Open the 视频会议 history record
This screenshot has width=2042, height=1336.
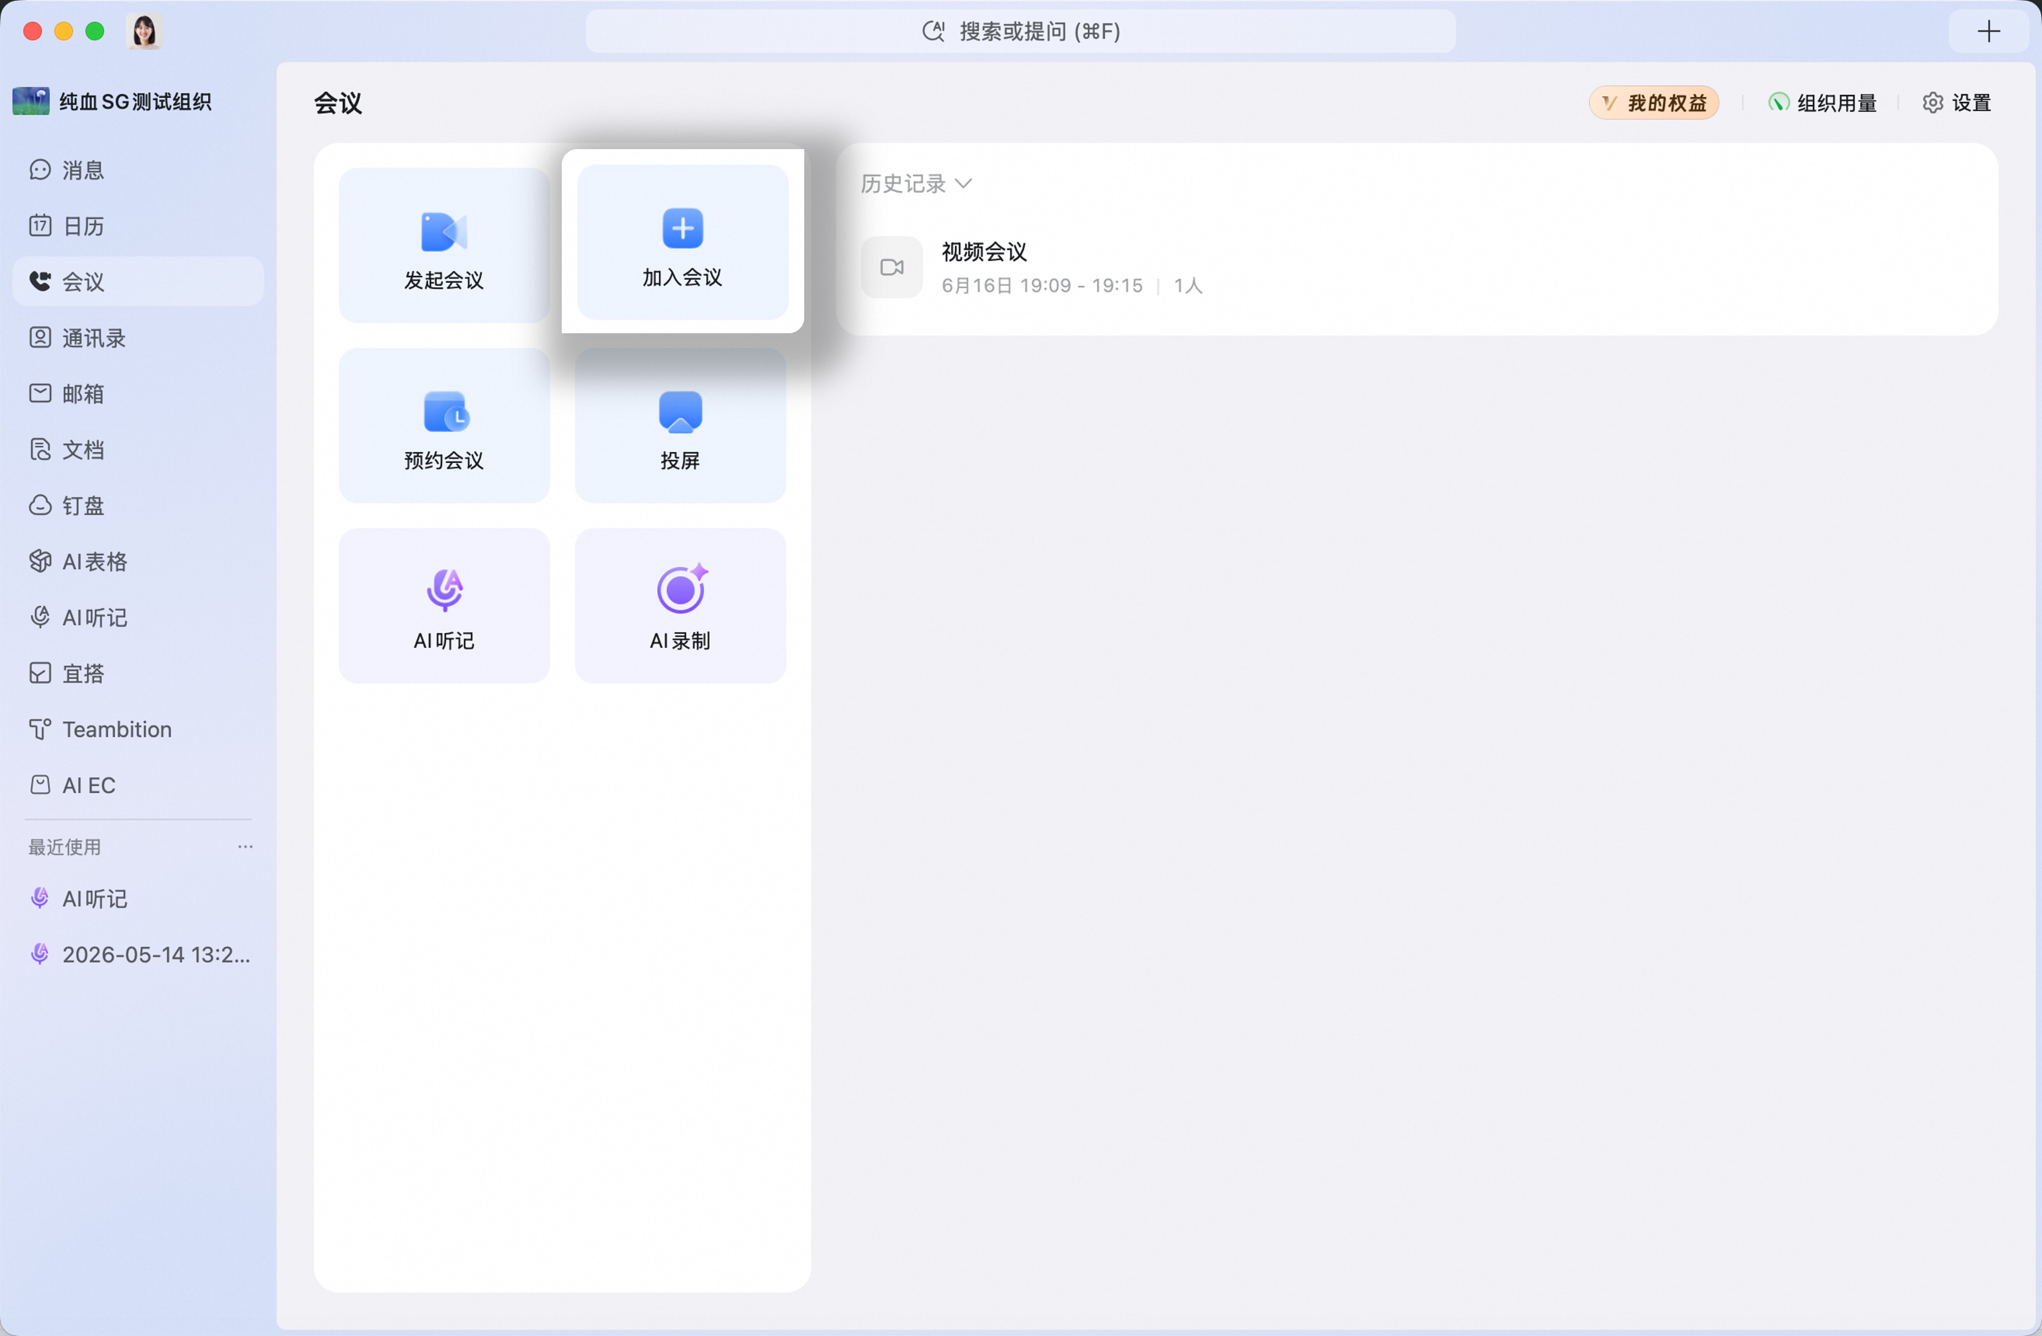coord(1417,268)
